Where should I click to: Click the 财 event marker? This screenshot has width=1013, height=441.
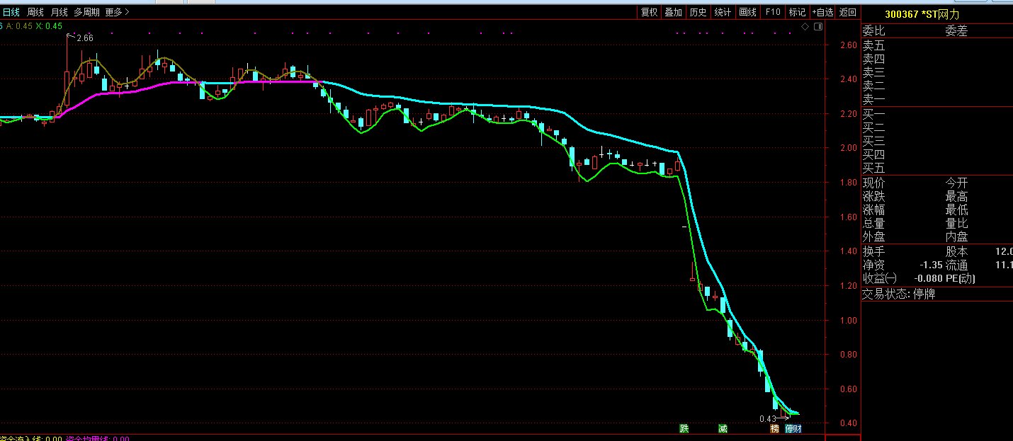[798, 428]
